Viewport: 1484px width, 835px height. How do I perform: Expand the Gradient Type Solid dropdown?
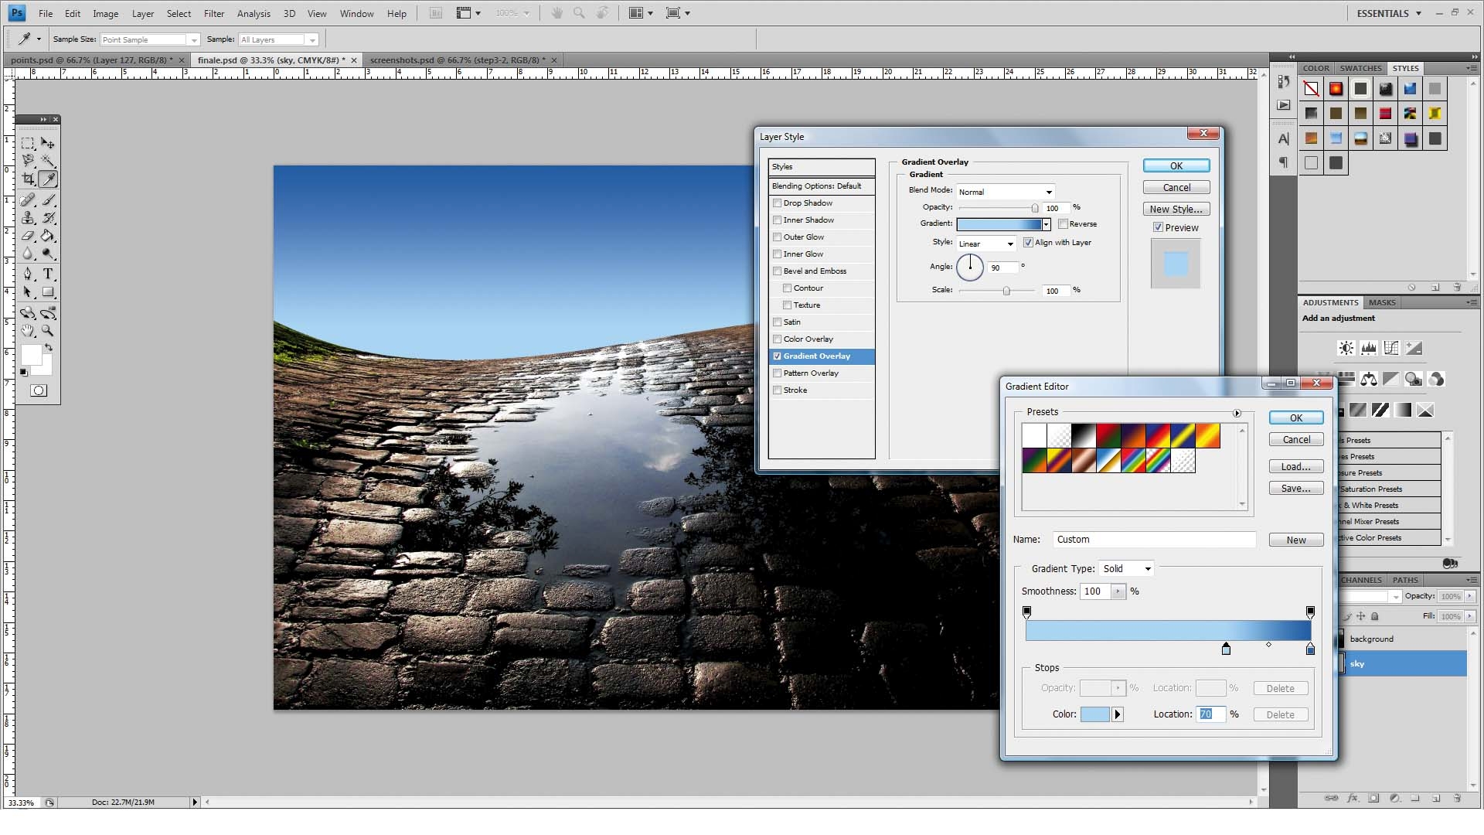(1127, 569)
